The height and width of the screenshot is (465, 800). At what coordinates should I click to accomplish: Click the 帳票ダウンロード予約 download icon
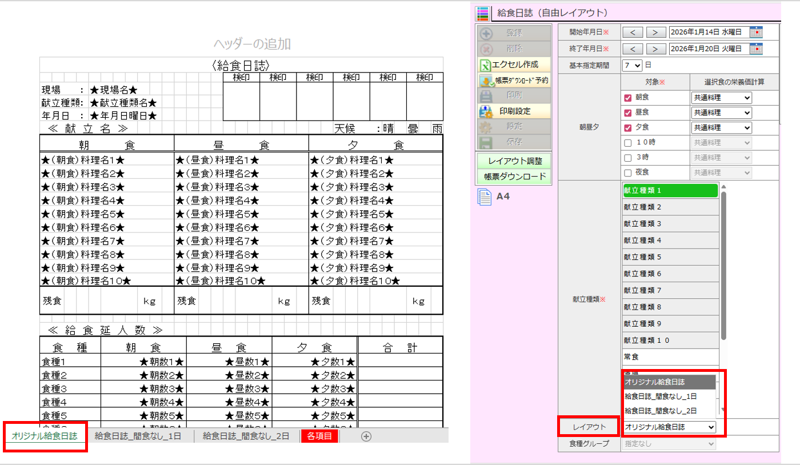coord(486,81)
